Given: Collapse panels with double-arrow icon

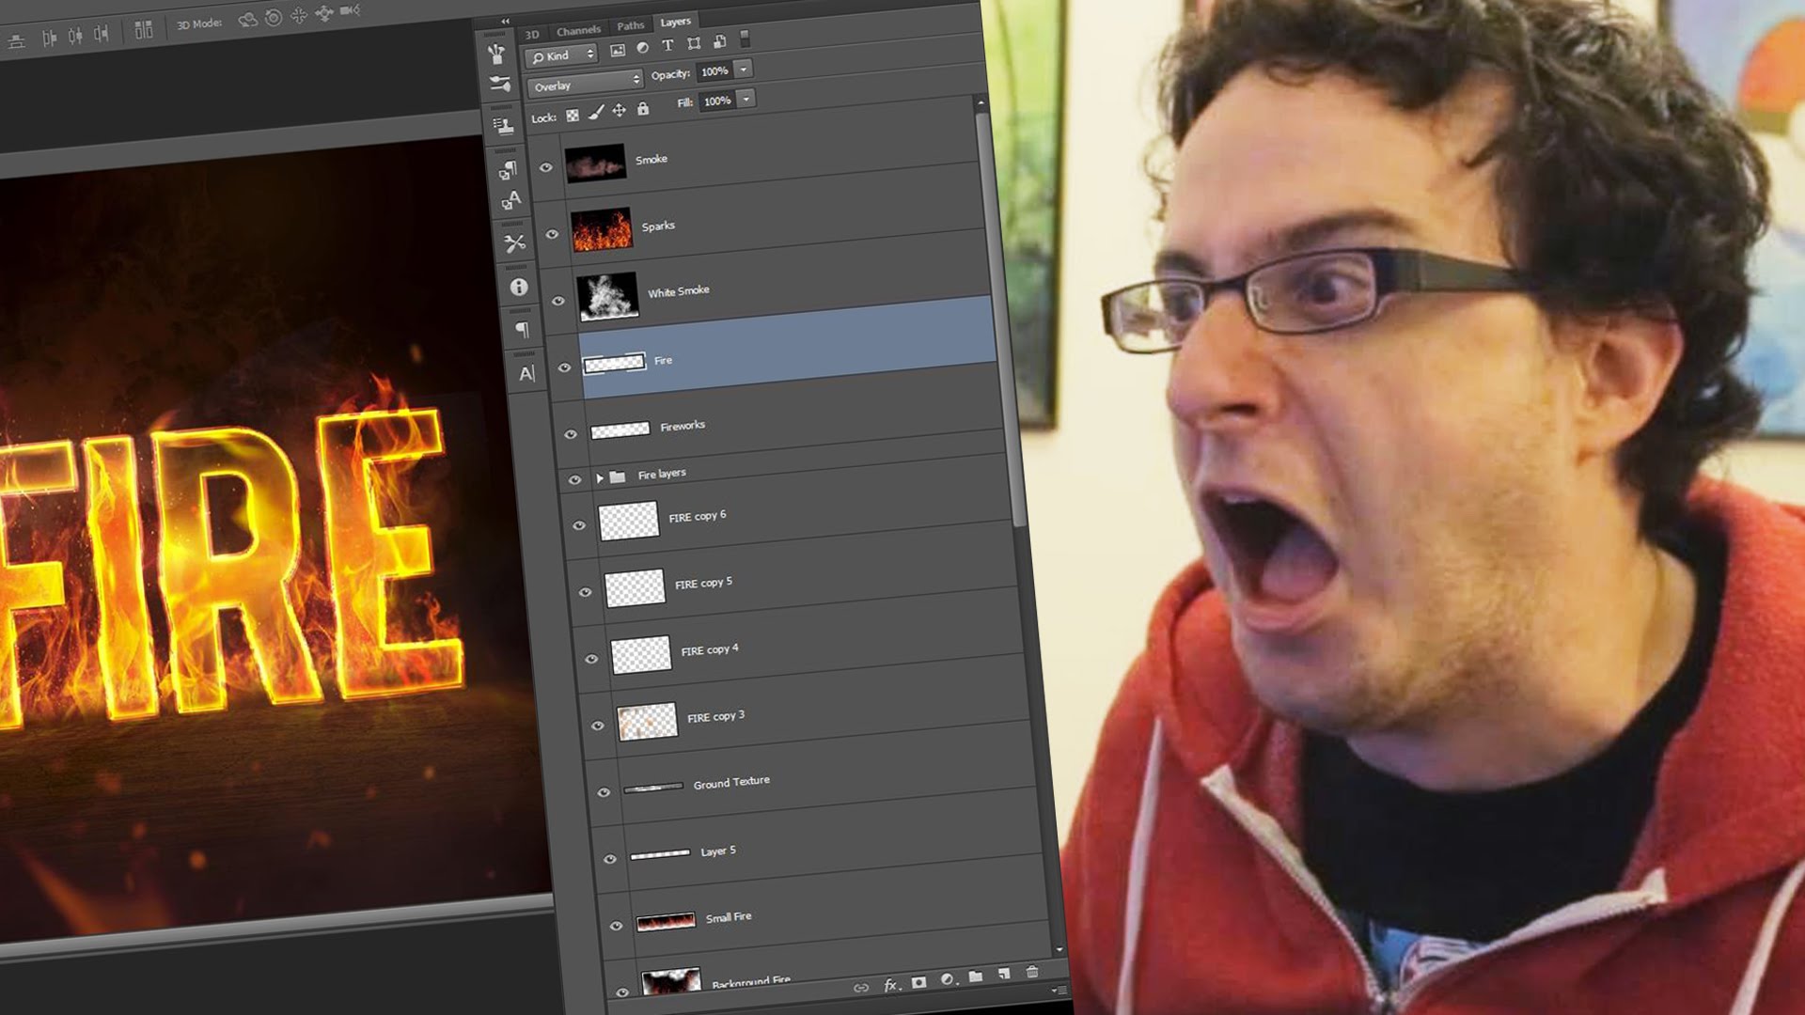Looking at the screenshot, I should point(506,21).
